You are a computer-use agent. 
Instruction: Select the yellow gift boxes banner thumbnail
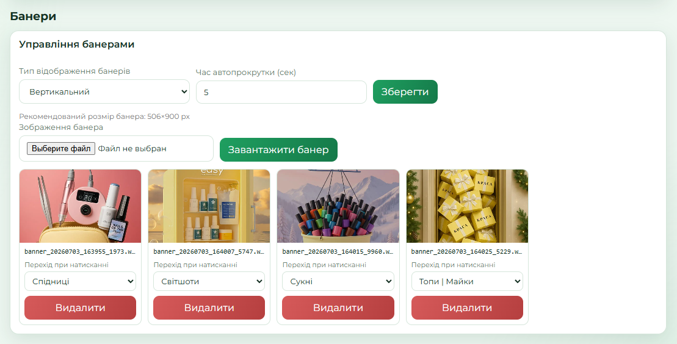pos(467,206)
